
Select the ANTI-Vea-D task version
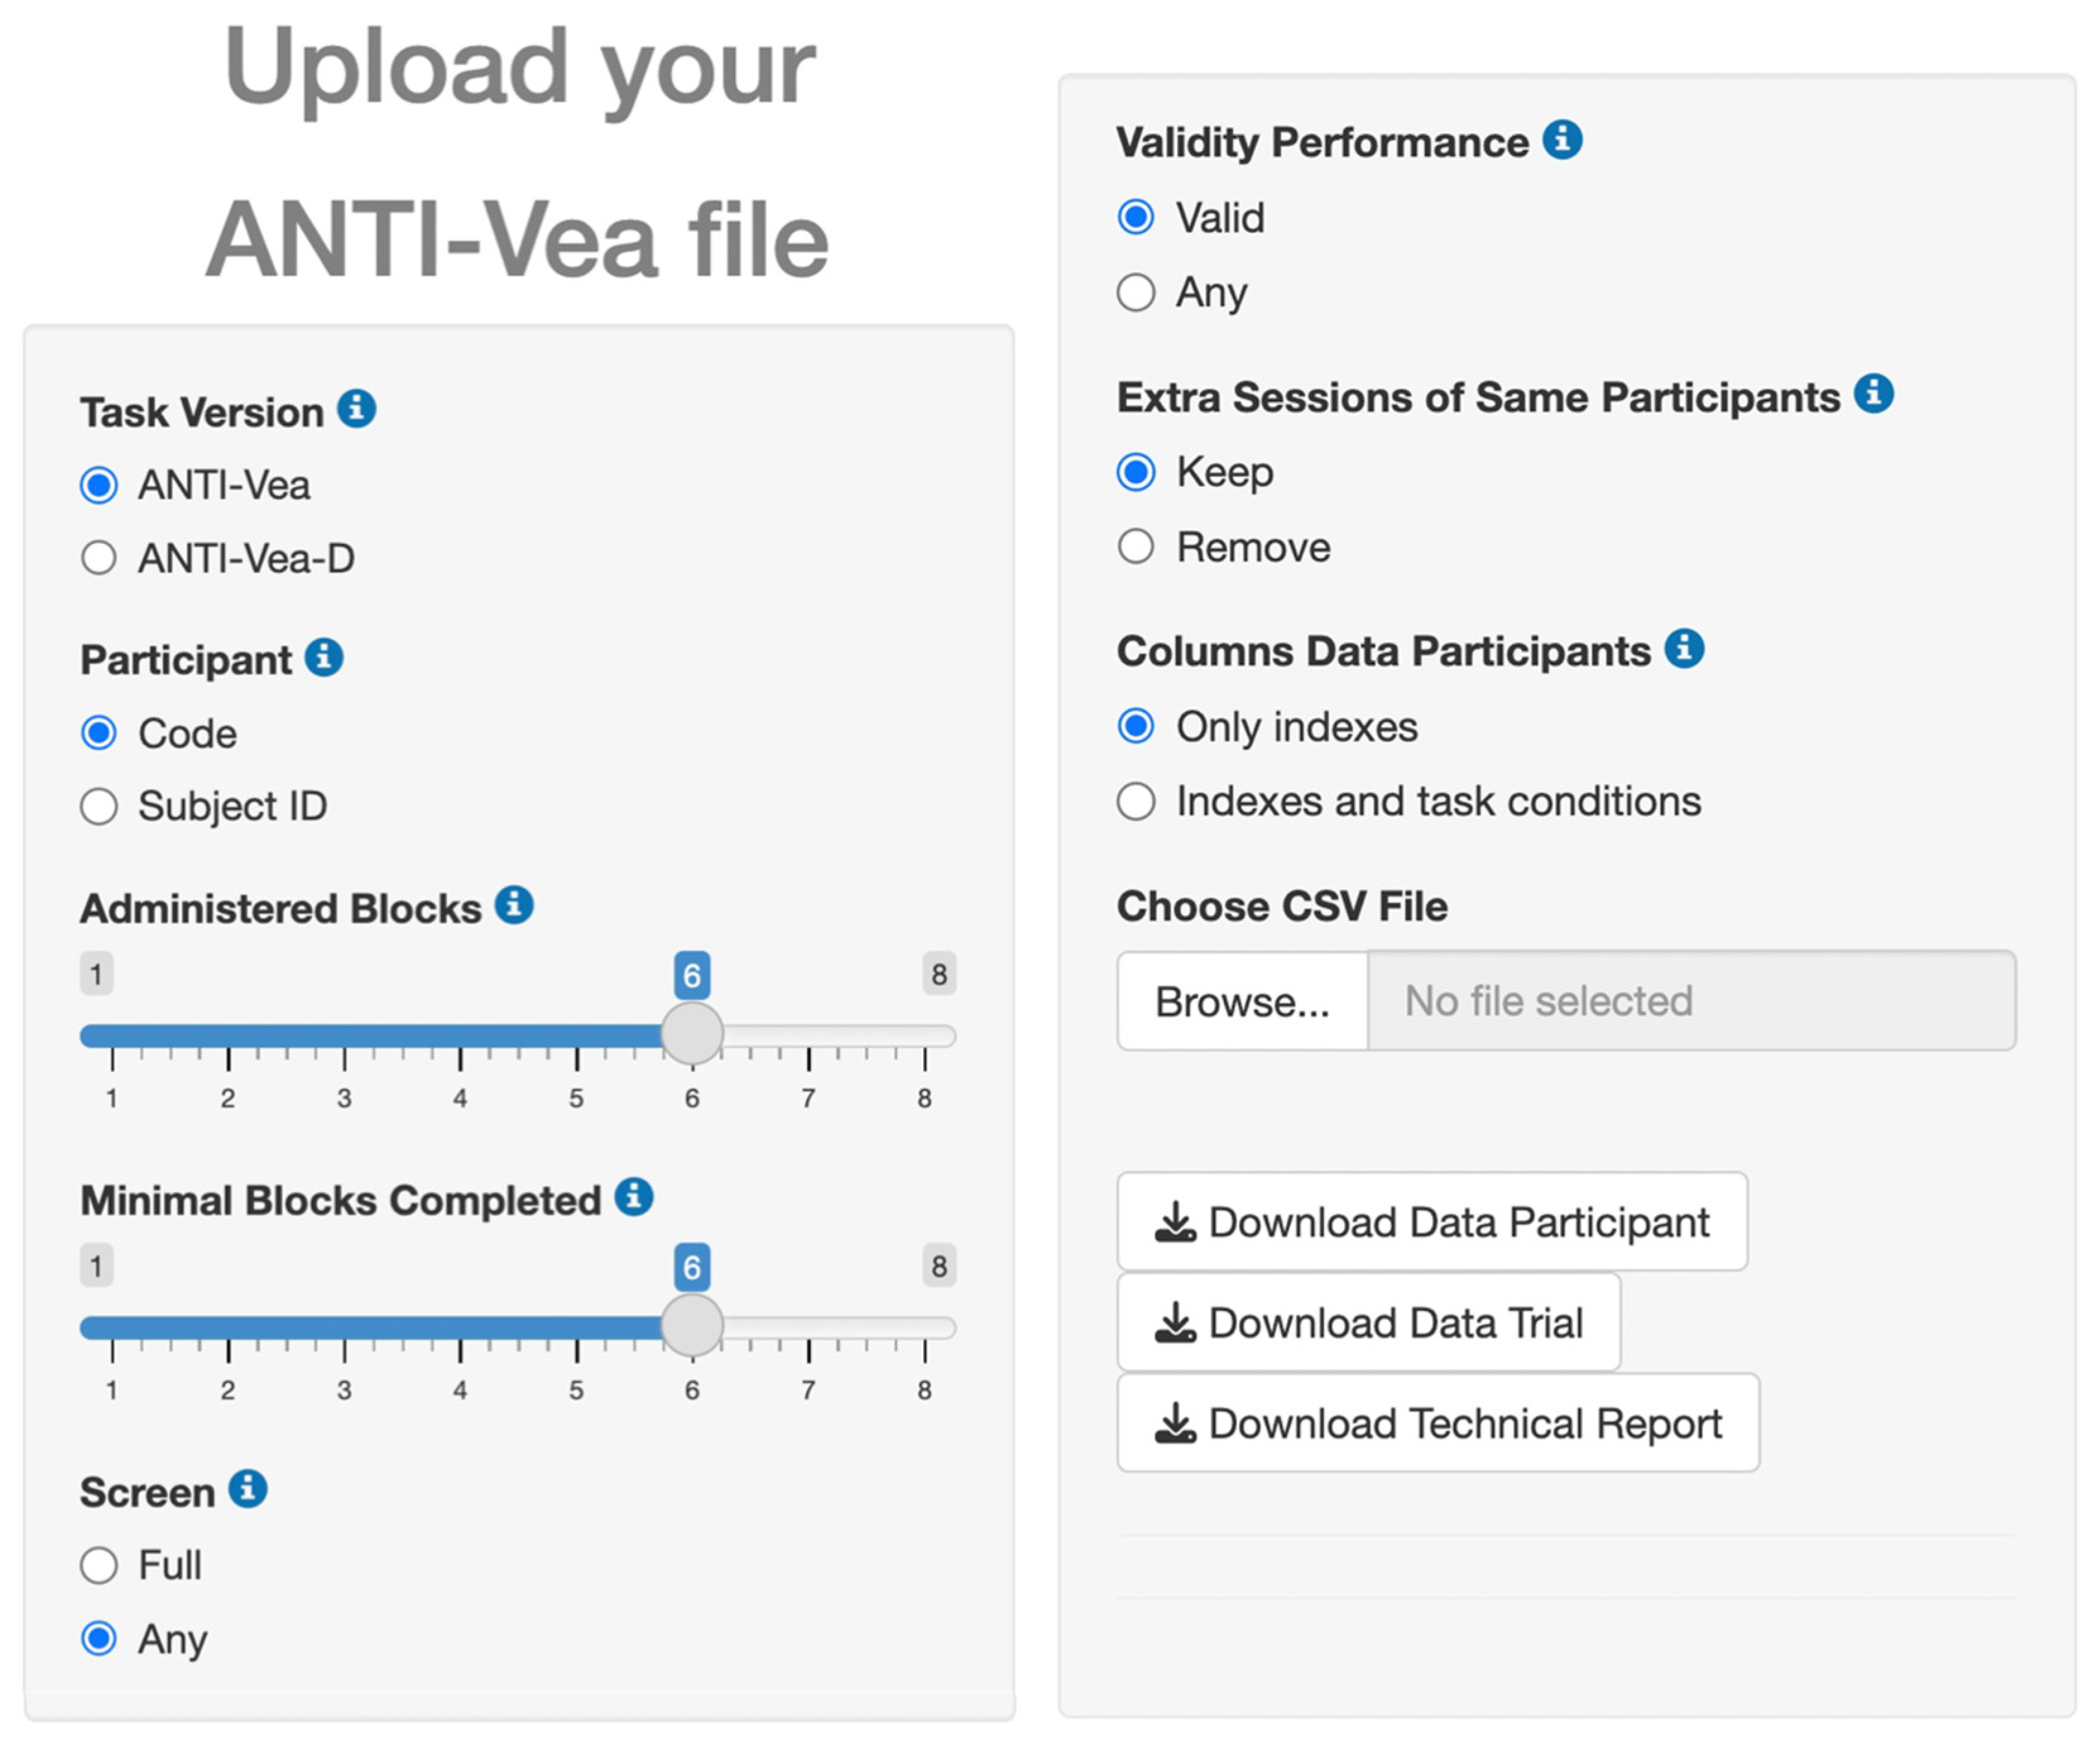click(99, 558)
